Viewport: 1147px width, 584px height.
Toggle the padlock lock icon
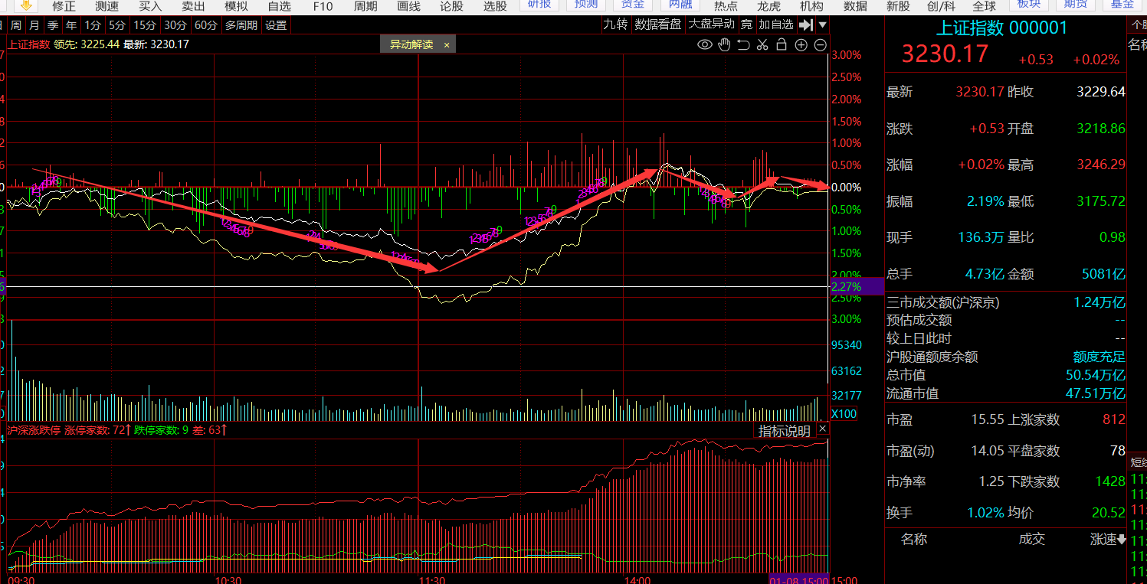[781, 44]
